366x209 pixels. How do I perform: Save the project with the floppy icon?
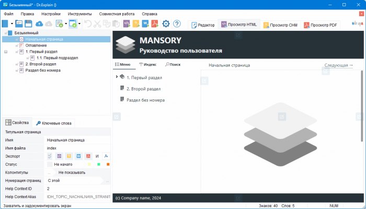[x=28, y=24]
